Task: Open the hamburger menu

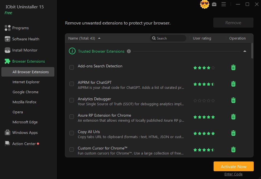Action: point(224,4)
